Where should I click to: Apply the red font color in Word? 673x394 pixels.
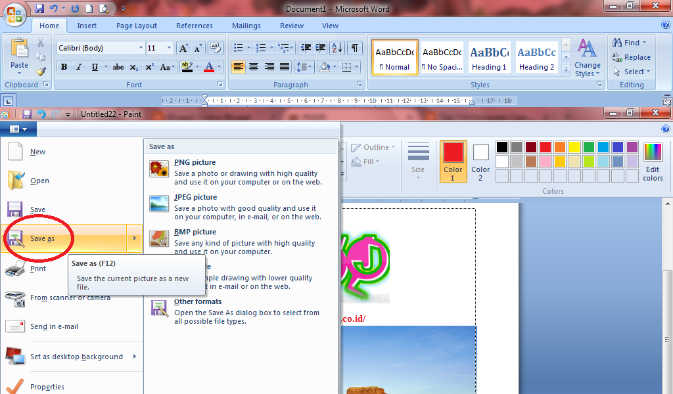[209, 67]
